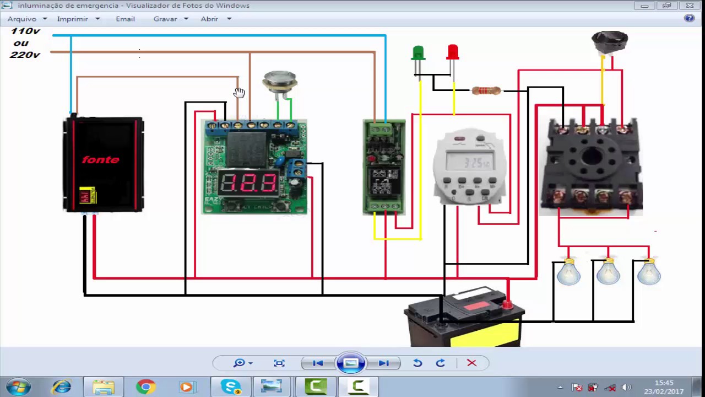Open Skype from taskbar
This screenshot has width=705, height=397.
click(x=231, y=387)
